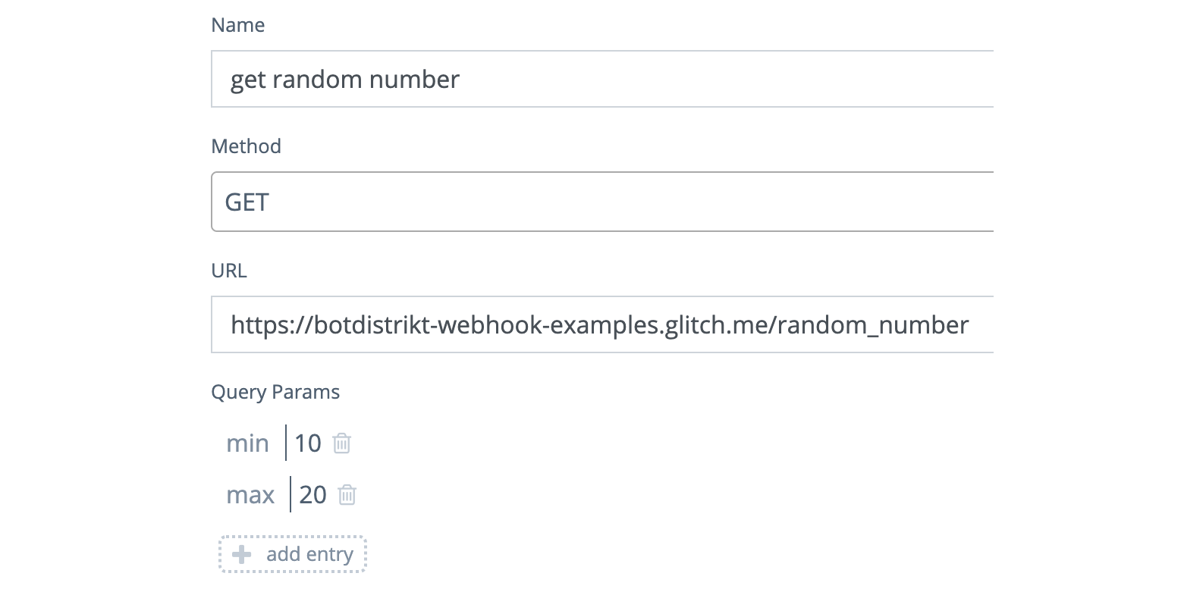Open the Method dropdown showing GET
The height and width of the screenshot is (592, 1184).
(602, 202)
